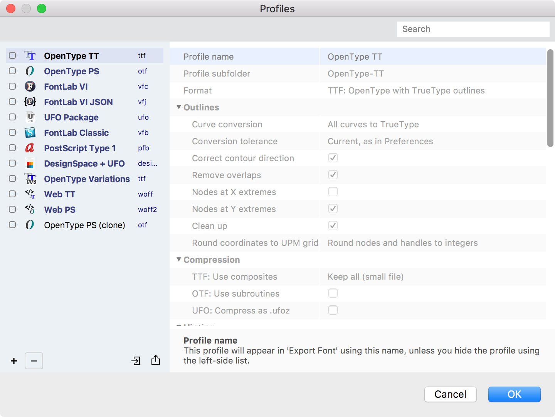Toggle checkbox next to FontLab VI JSON

pyautogui.click(x=12, y=102)
